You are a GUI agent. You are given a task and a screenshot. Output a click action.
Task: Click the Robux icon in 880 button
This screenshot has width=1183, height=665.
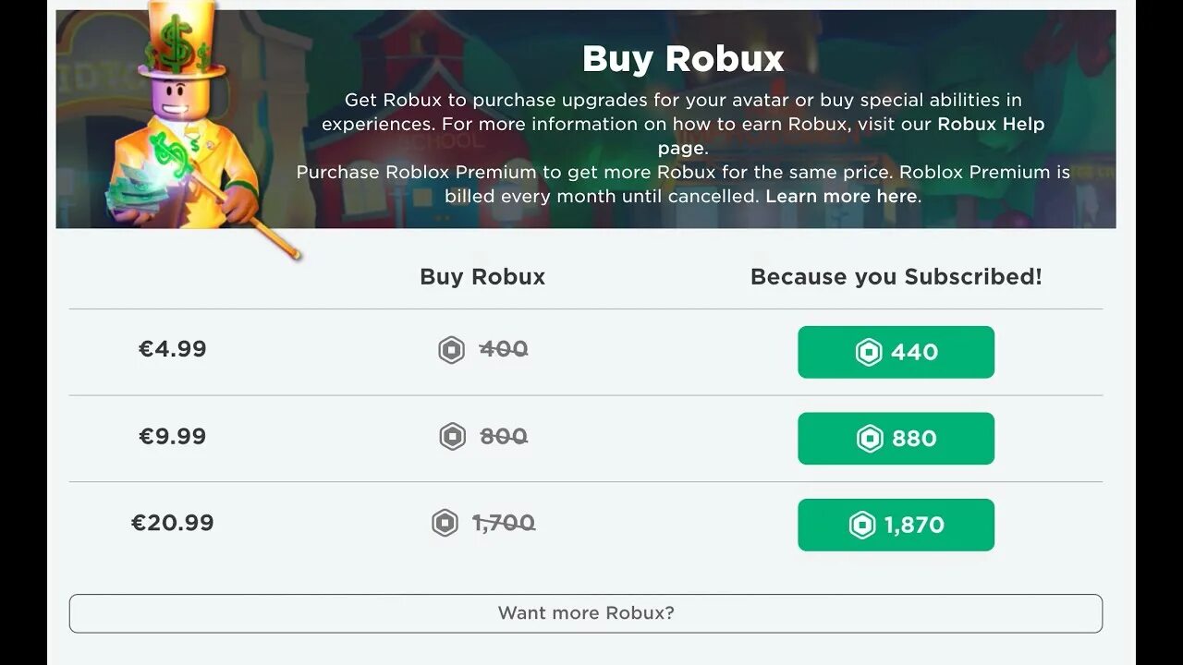(870, 439)
